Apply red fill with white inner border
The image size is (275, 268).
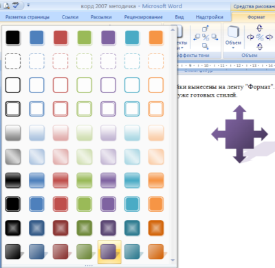click(60, 204)
